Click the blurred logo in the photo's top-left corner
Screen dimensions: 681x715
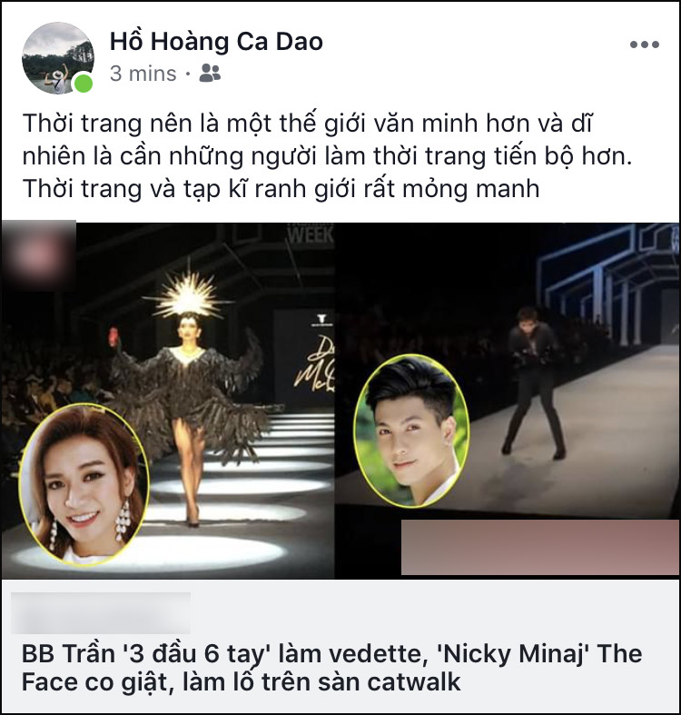point(38,254)
